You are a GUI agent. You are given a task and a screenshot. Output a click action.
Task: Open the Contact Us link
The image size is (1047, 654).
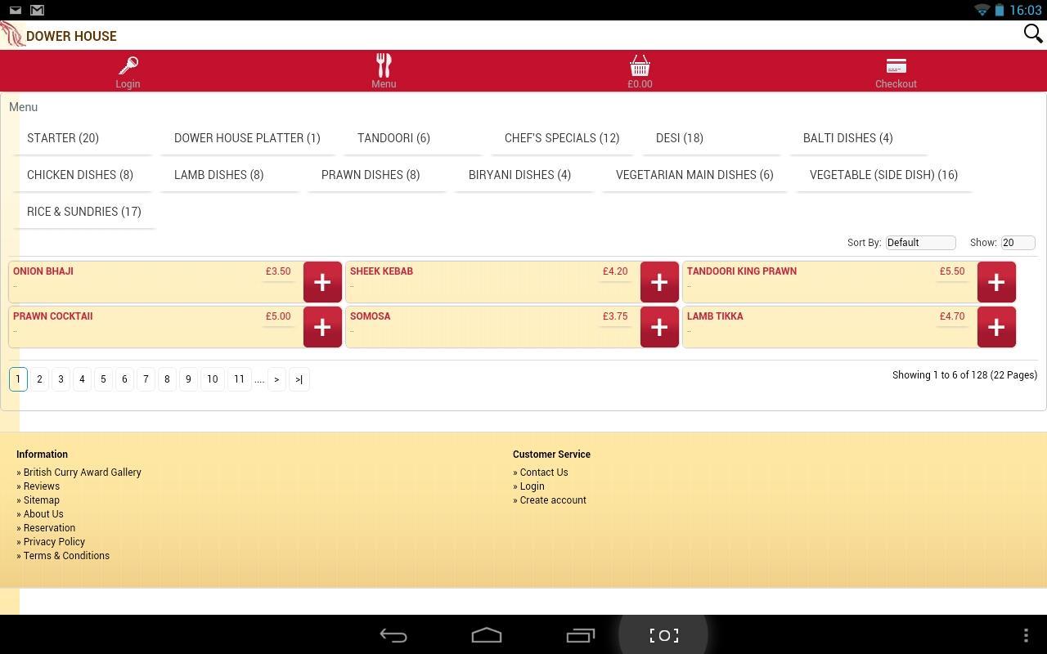coord(543,473)
